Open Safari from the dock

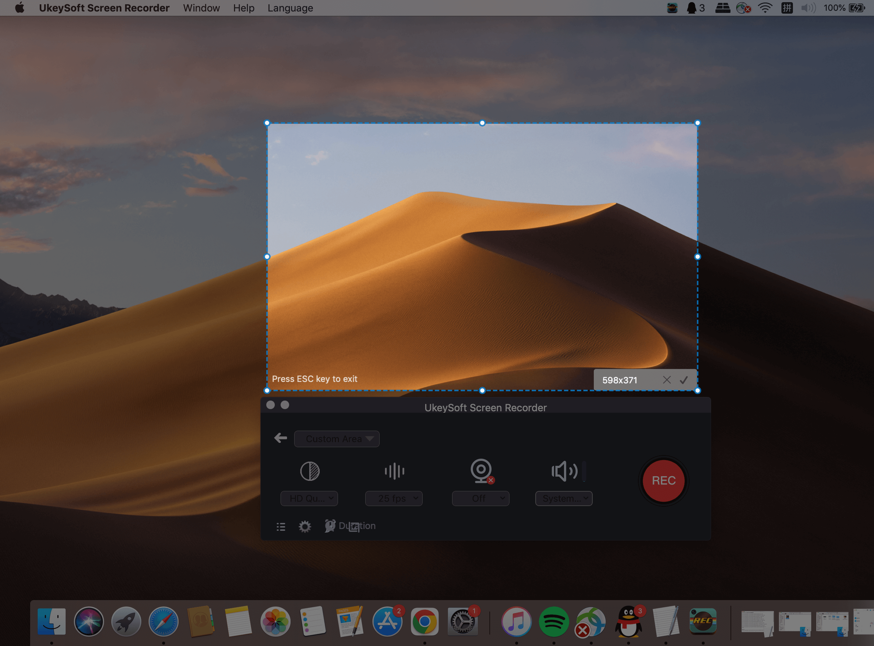pos(163,621)
